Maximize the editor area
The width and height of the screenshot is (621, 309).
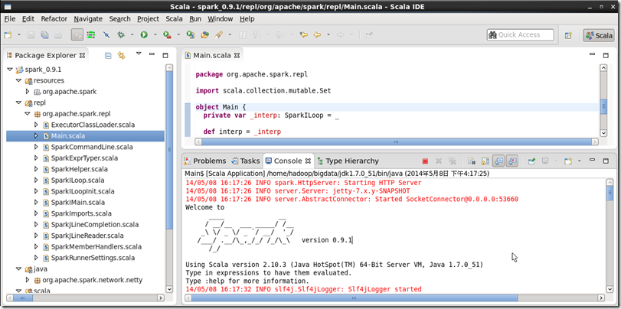click(x=606, y=55)
